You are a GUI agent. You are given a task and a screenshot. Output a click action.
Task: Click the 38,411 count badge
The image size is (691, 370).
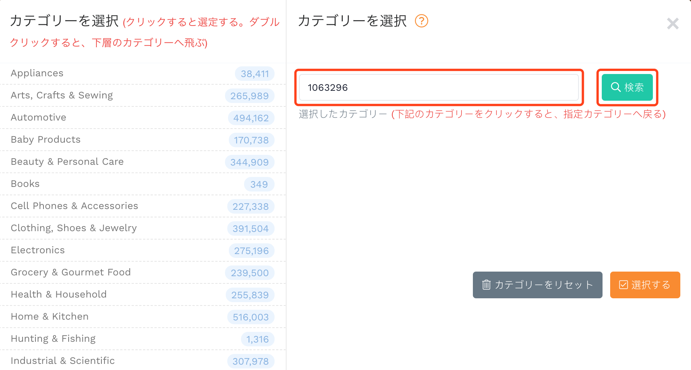coord(255,74)
